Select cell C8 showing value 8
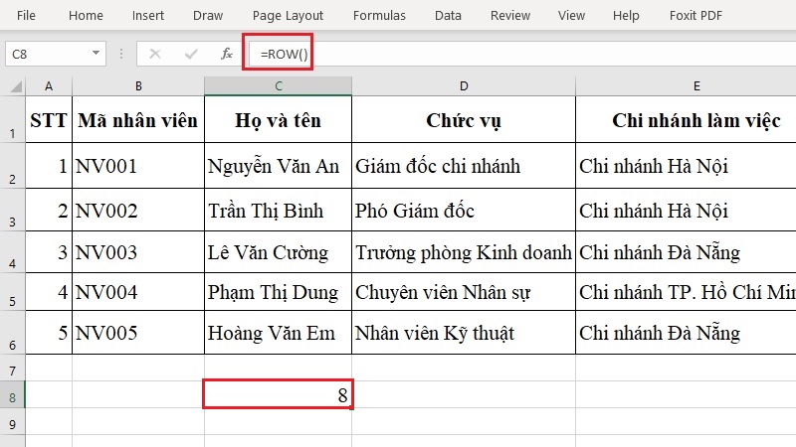The image size is (796, 447). tap(279, 394)
